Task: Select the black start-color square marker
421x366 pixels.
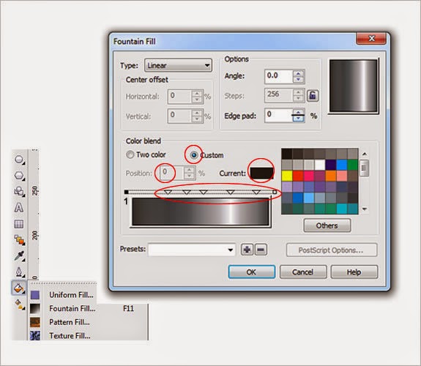Action: pos(127,192)
